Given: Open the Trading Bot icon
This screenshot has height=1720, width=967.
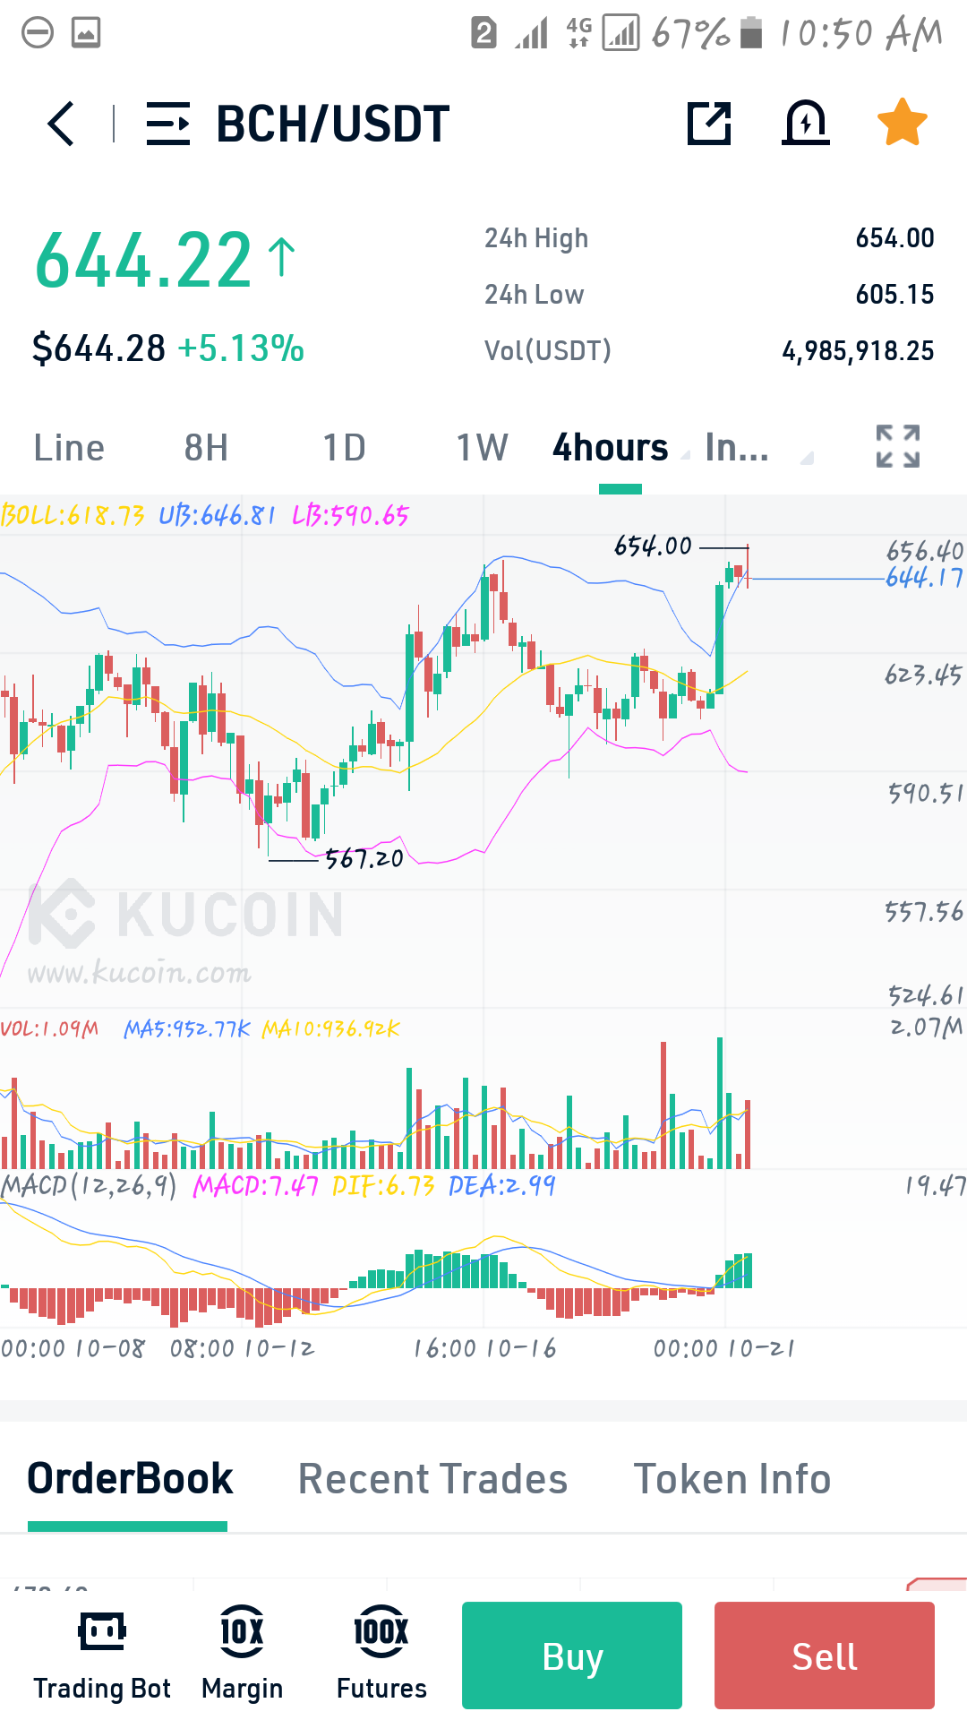Looking at the screenshot, I should pyautogui.click(x=102, y=1655).
